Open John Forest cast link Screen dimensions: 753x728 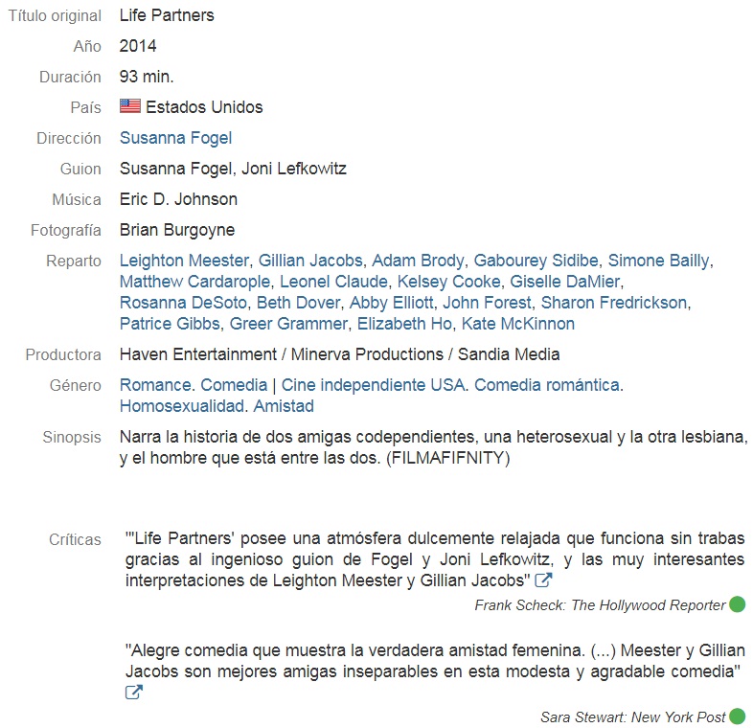487,303
